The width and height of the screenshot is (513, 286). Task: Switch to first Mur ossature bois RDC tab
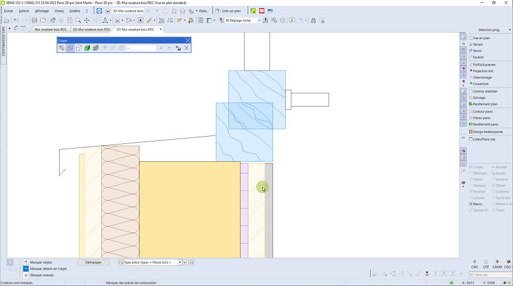[51, 29]
